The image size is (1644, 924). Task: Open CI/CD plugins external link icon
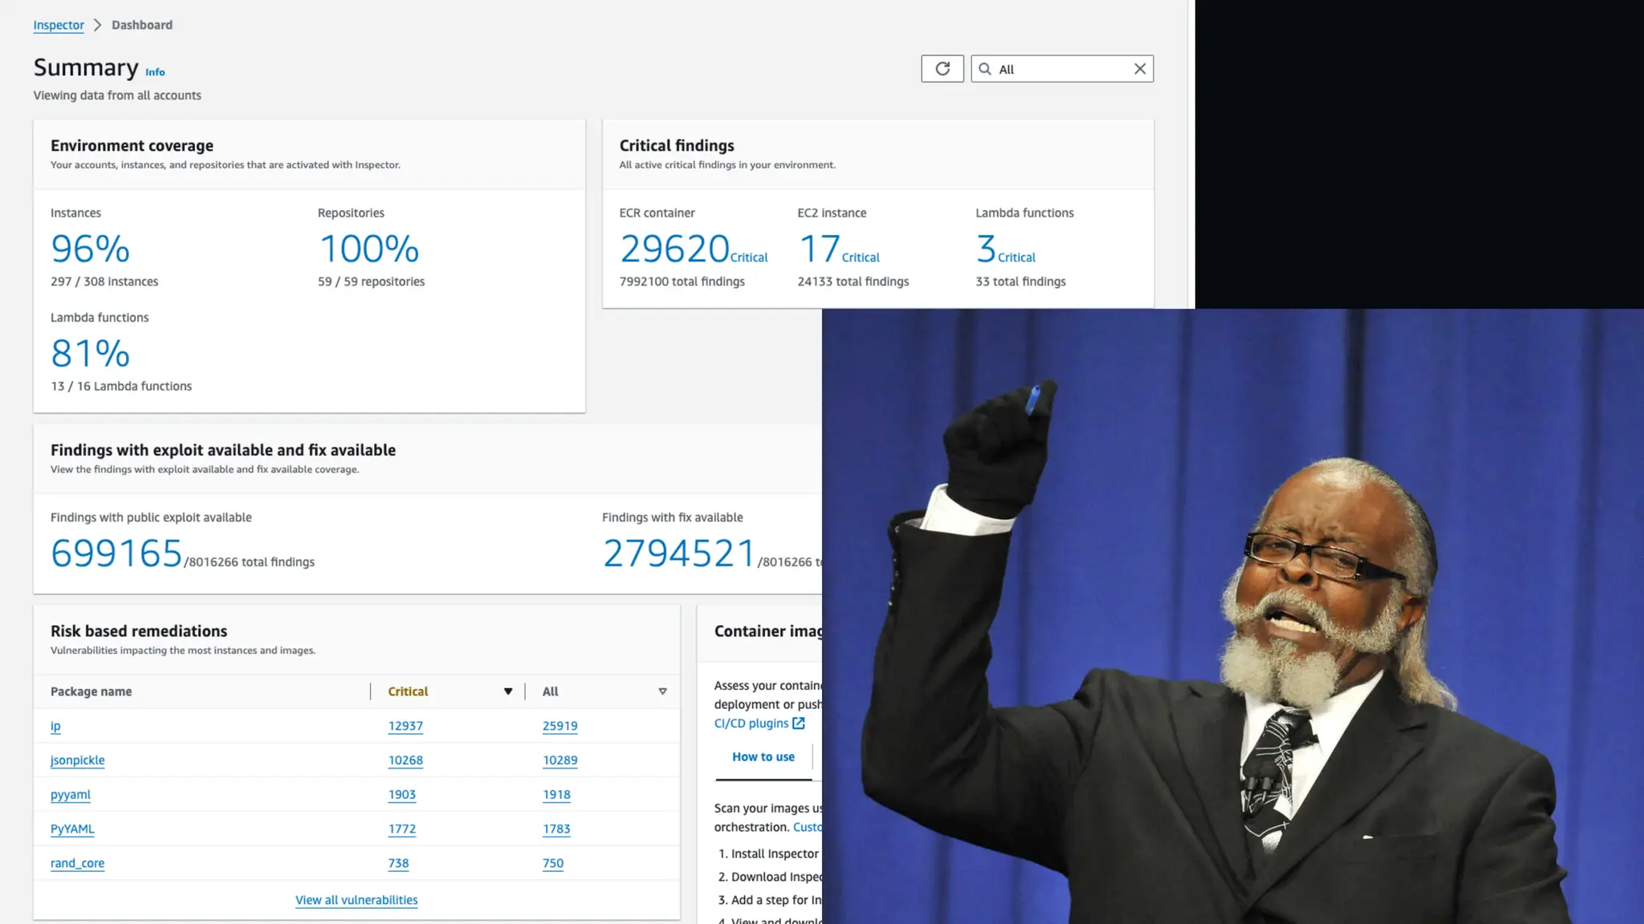click(x=799, y=723)
